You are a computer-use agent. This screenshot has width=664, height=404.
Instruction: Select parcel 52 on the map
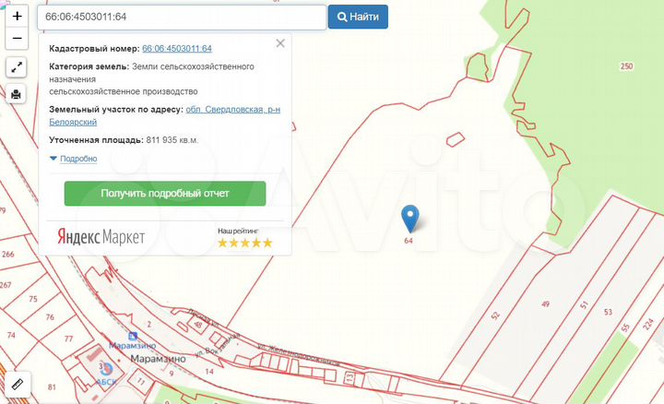[x=495, y=315]
